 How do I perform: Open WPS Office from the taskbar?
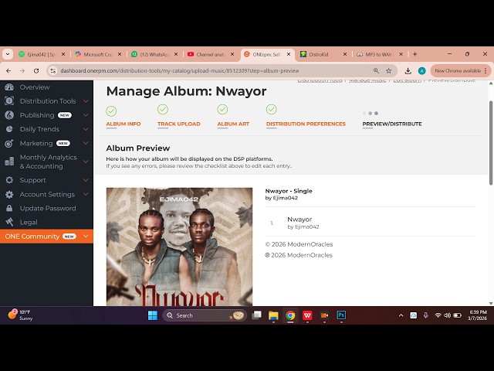click(307, 315)
